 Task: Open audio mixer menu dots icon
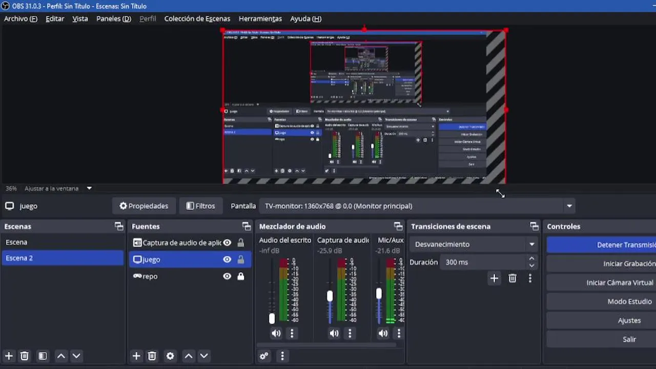tap(282, 356)
